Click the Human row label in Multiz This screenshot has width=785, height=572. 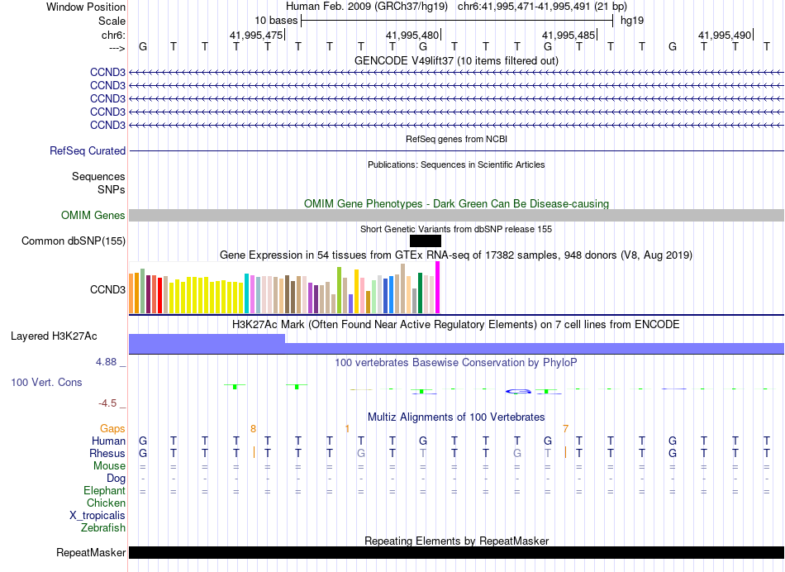(108, 441)
